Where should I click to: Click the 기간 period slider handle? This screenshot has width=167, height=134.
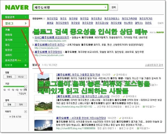[25, 87]
